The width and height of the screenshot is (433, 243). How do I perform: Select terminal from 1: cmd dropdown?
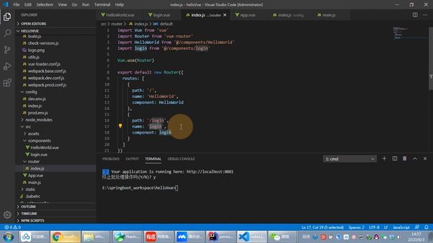350,159
